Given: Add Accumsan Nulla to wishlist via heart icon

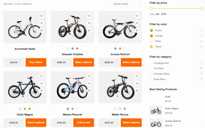Looking at the screenshot, I should click(41, 16).
